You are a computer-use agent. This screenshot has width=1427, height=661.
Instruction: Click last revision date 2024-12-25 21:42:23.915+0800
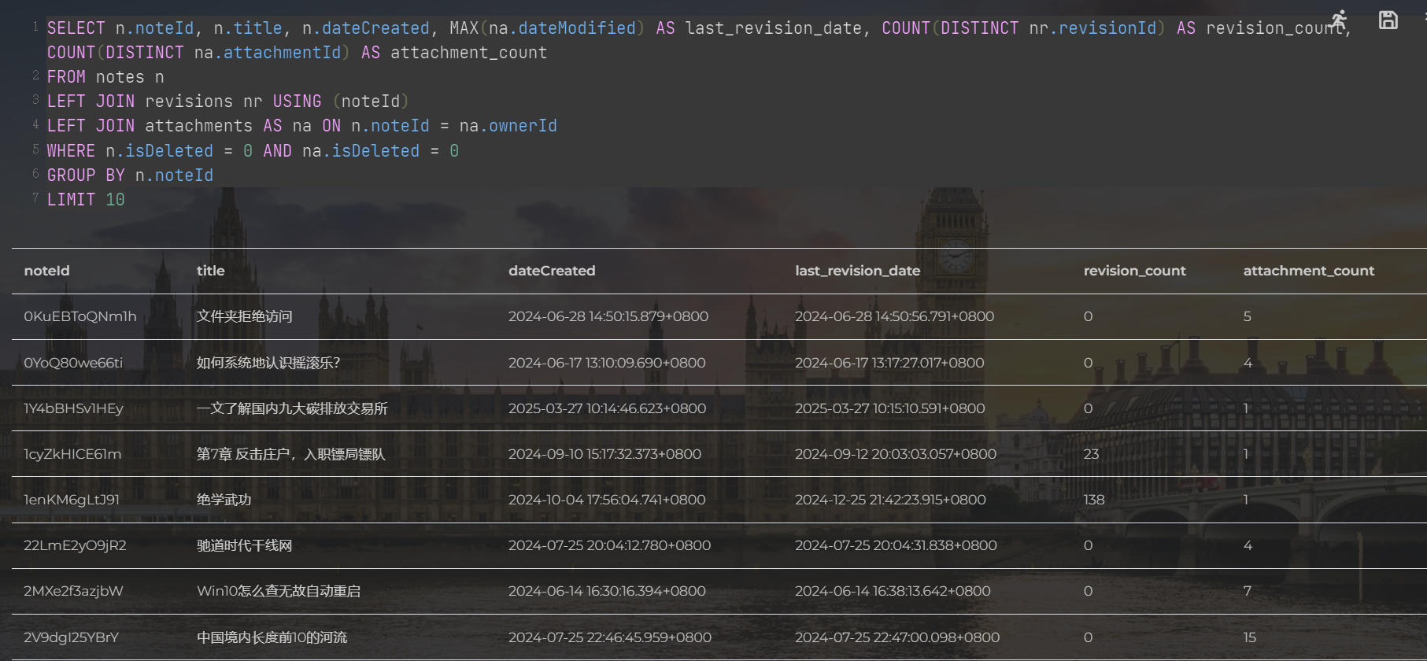[890, 500]
